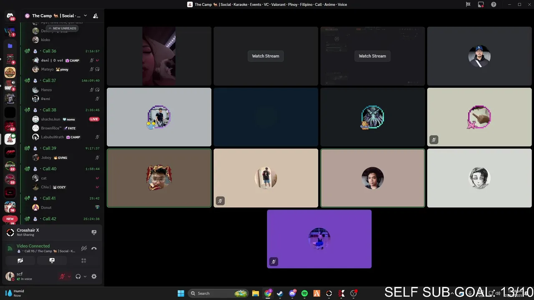Select user Mateyo in Call 36

pos(66,69)
